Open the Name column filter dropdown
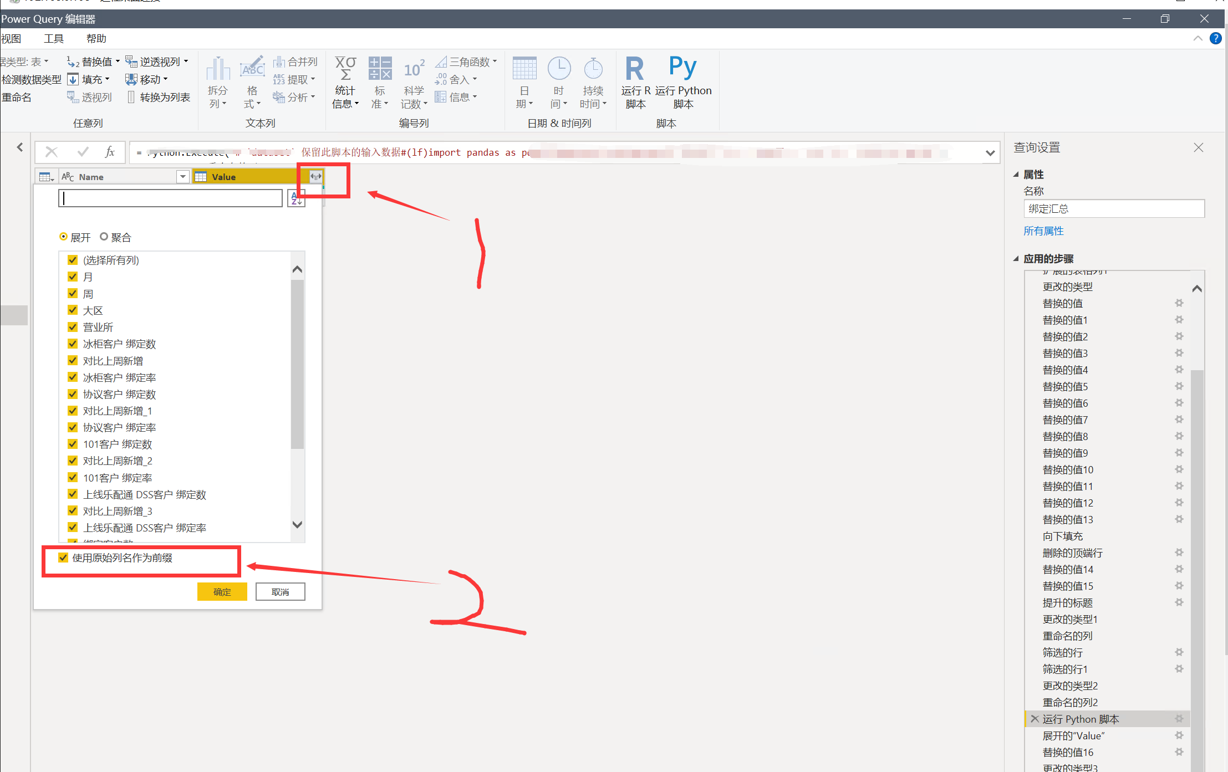 183,176
